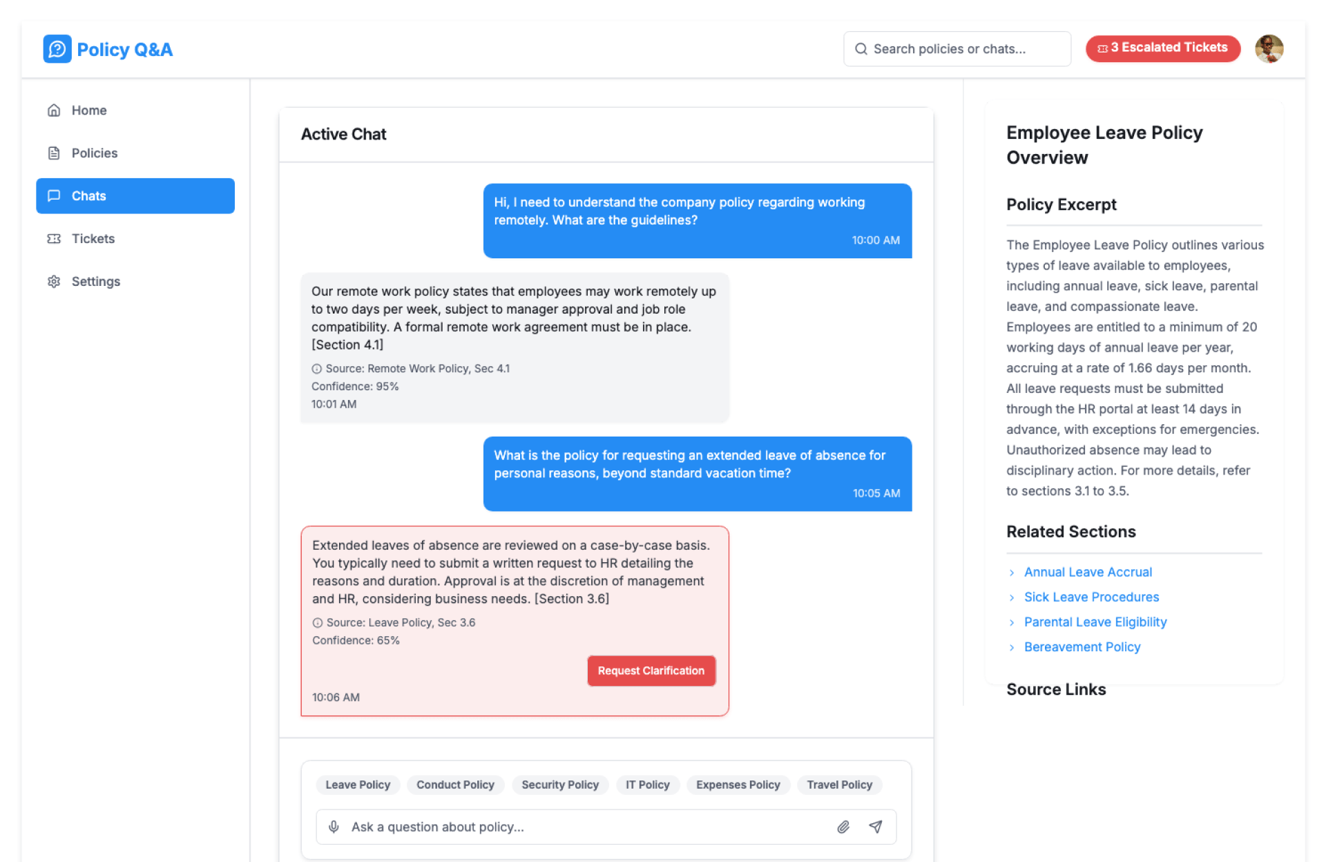Screen dimensions: 1326x862
Task: Click the search magnifier icon
Action: tap(861, 49)
